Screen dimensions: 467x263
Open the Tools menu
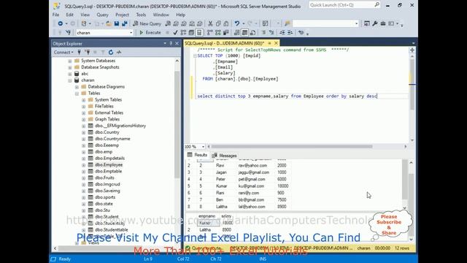pyautogui.click(x=141, y=15)
